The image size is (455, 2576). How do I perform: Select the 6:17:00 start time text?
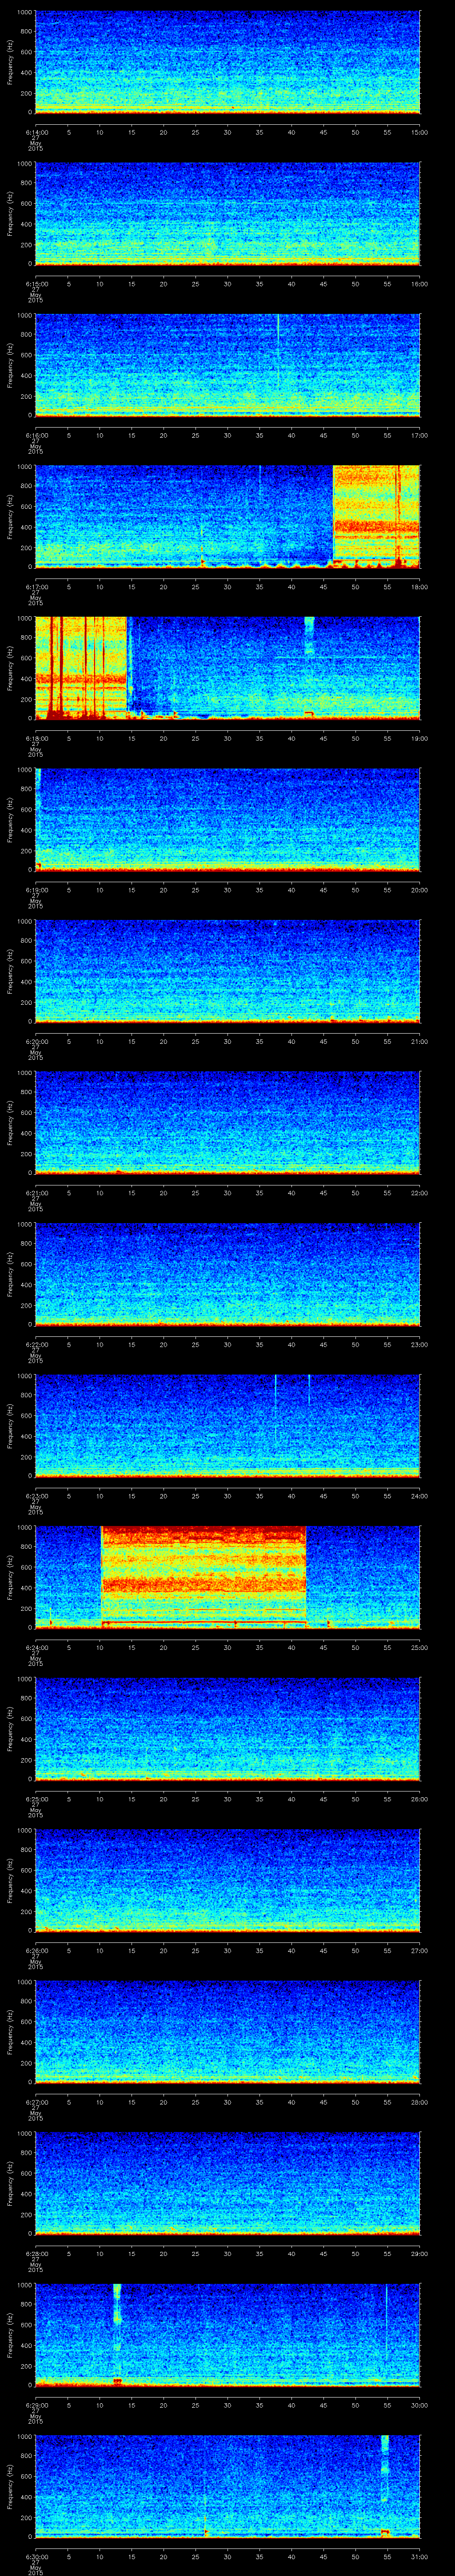pos(36,587)
